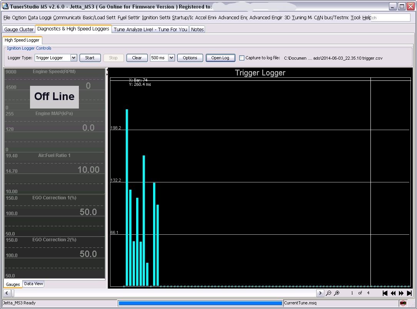417x309 pixels.
Task: Click the Open Log button
Action: click(x=220, y=58)
